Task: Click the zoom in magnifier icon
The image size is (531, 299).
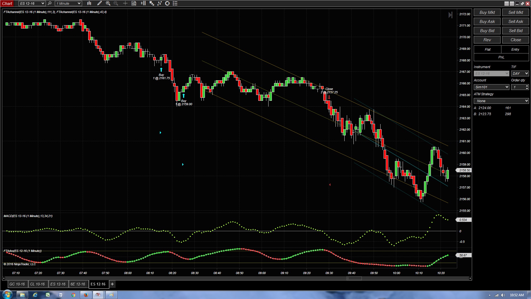Action: click(x=108, y=3)
